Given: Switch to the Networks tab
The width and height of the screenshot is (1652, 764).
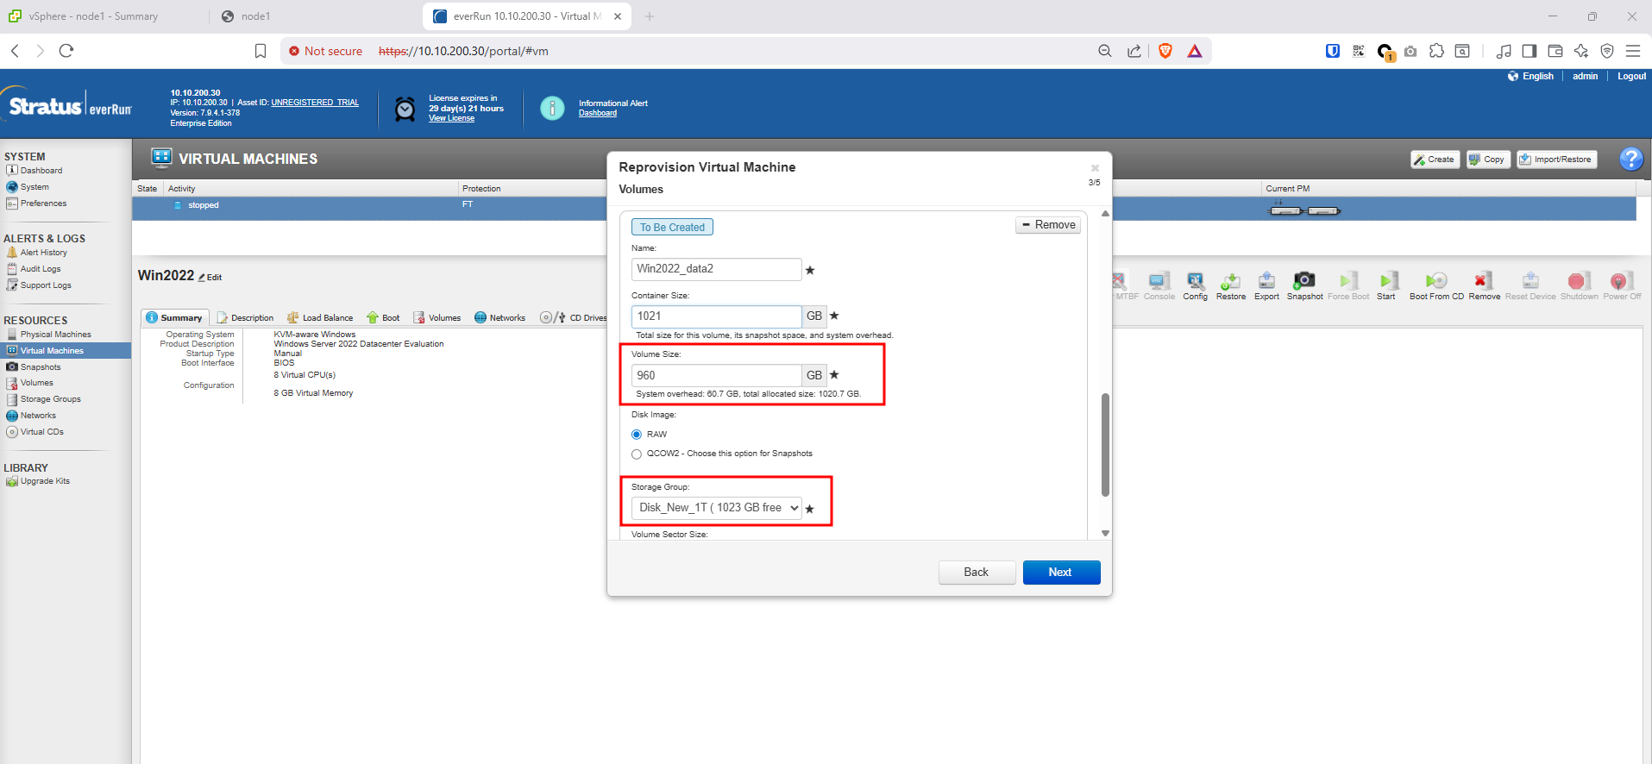Looking at the screenshot, I should (499, 318).
